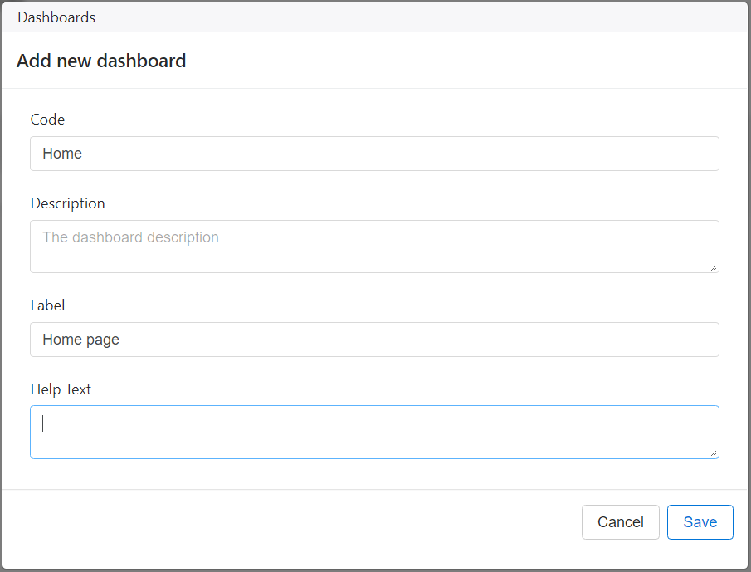Place cursor in the Help Text textarea
Viewport: 751px width, 572px height.
pos(373,432)
